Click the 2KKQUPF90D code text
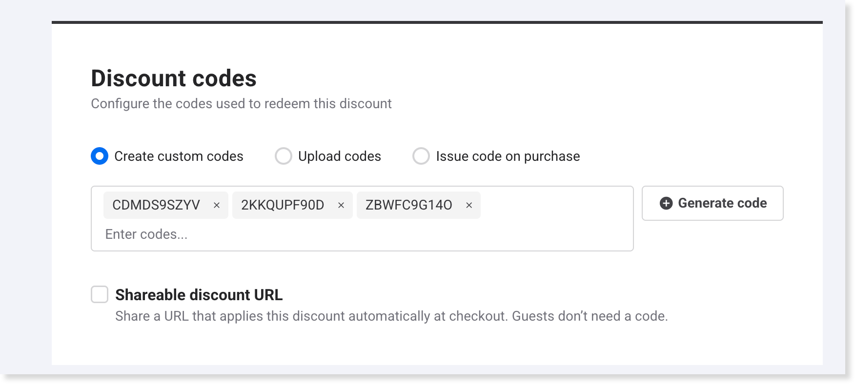 click(283, 205)
